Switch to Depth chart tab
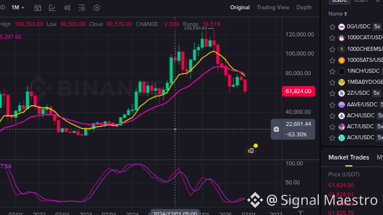The height and width of the screenshot is (215, 383). click(x=304, y=8)
